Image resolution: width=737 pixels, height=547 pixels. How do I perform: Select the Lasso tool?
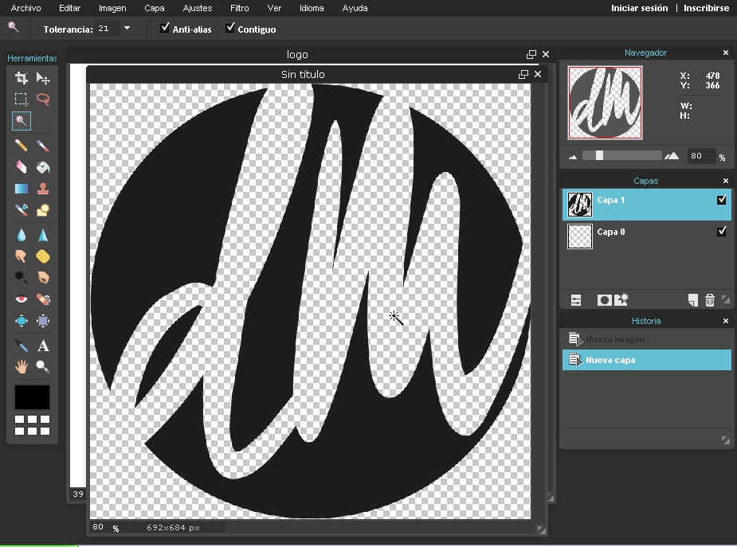pos(43,100)
